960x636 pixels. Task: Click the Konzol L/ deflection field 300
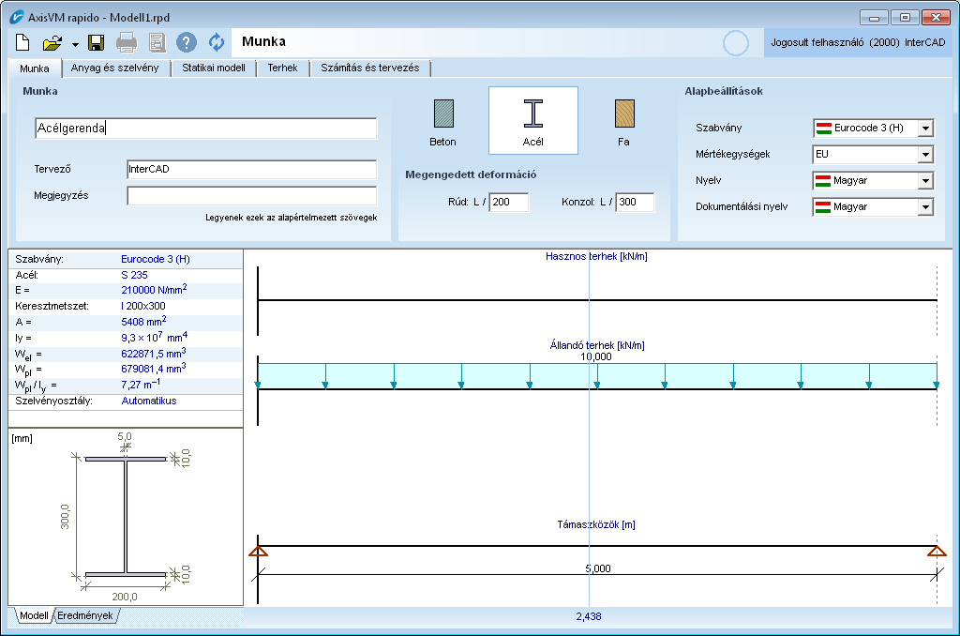[635, 203]
